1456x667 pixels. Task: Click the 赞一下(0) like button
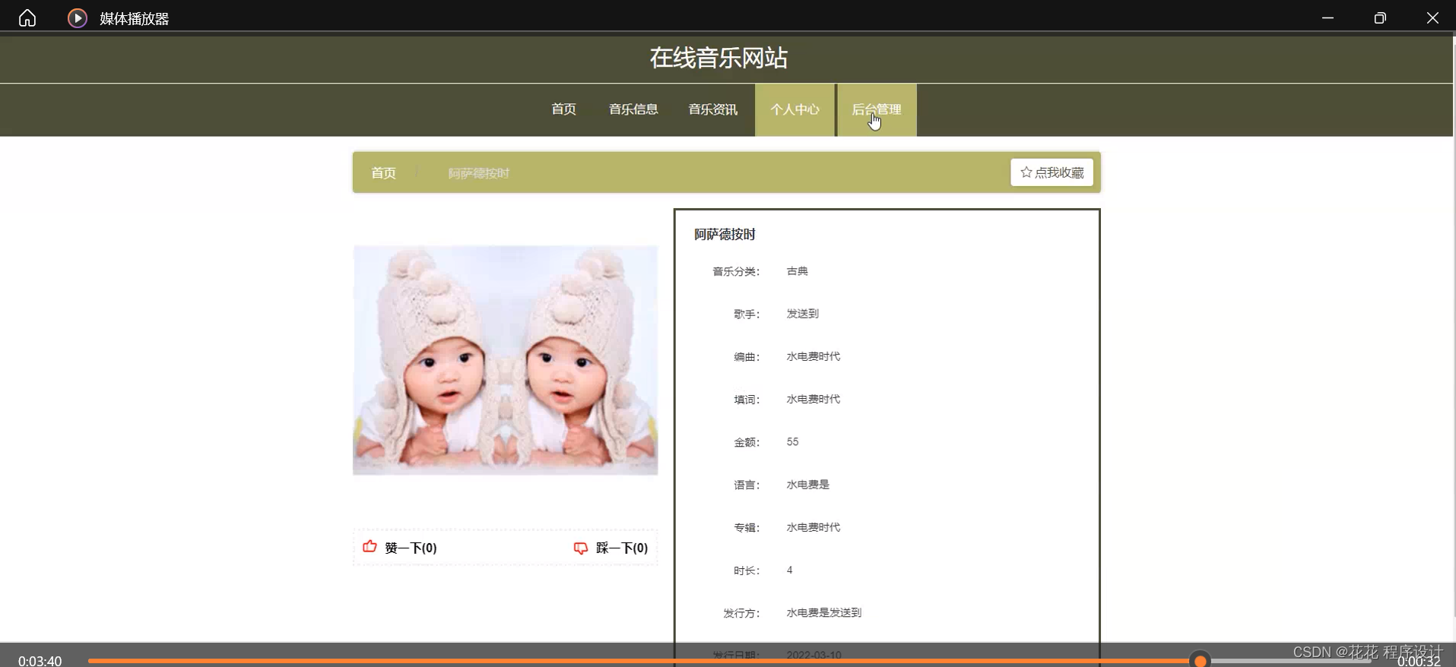click(x=400, y=548)
